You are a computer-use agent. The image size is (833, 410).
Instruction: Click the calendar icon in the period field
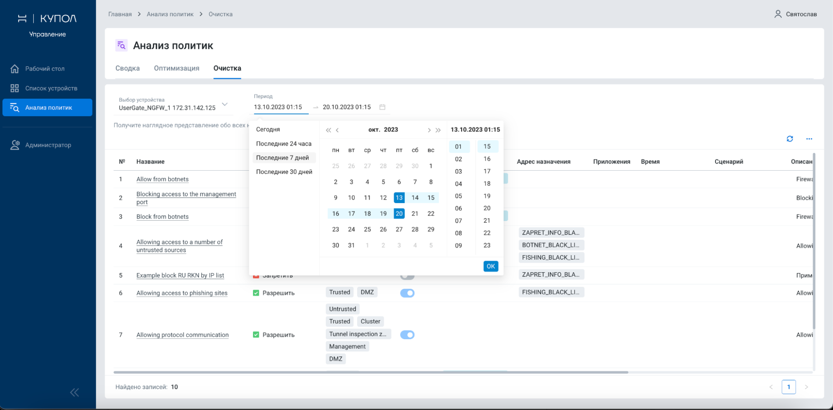tap(382, 107)
